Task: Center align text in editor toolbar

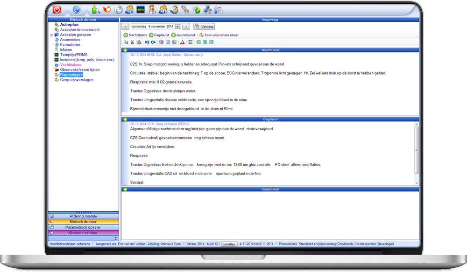Action: (x=205, y=42)
